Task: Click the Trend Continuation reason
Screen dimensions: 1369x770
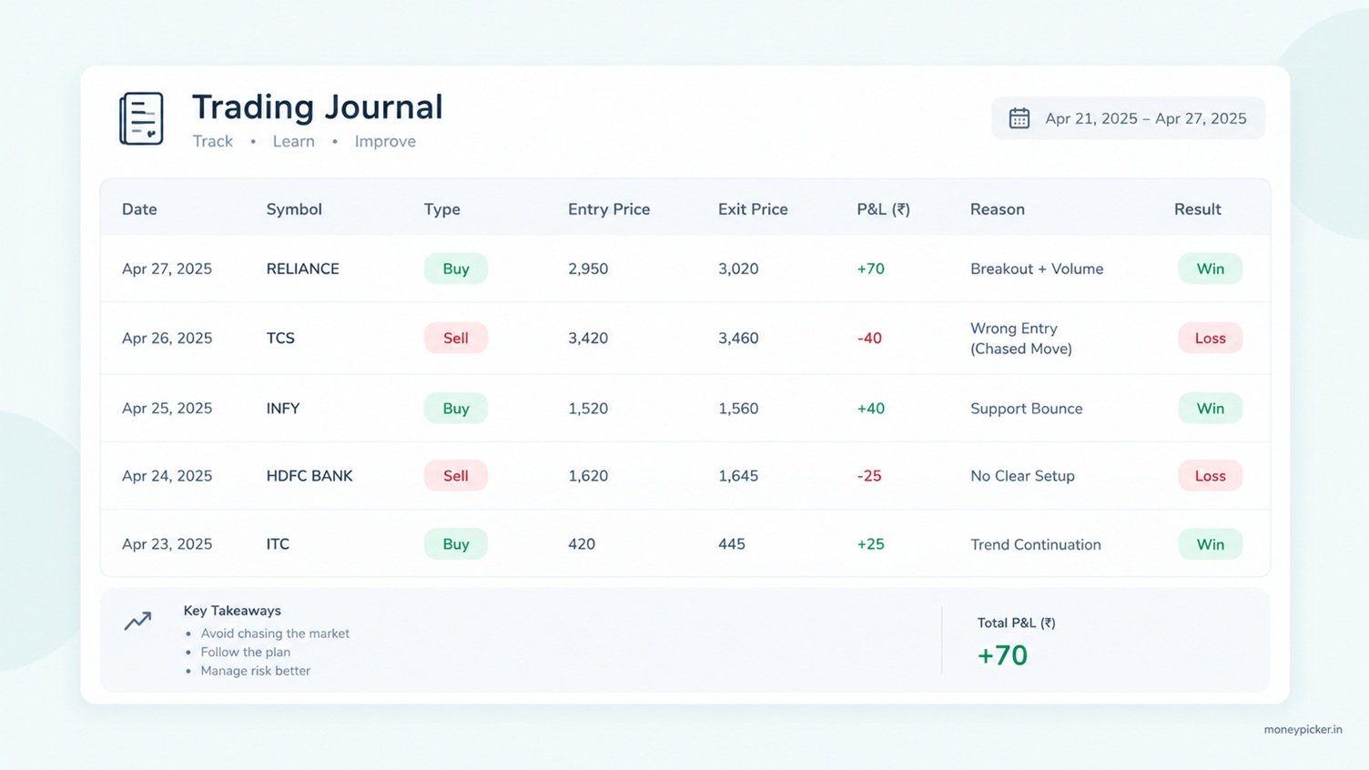Action: coord(1036,543)
